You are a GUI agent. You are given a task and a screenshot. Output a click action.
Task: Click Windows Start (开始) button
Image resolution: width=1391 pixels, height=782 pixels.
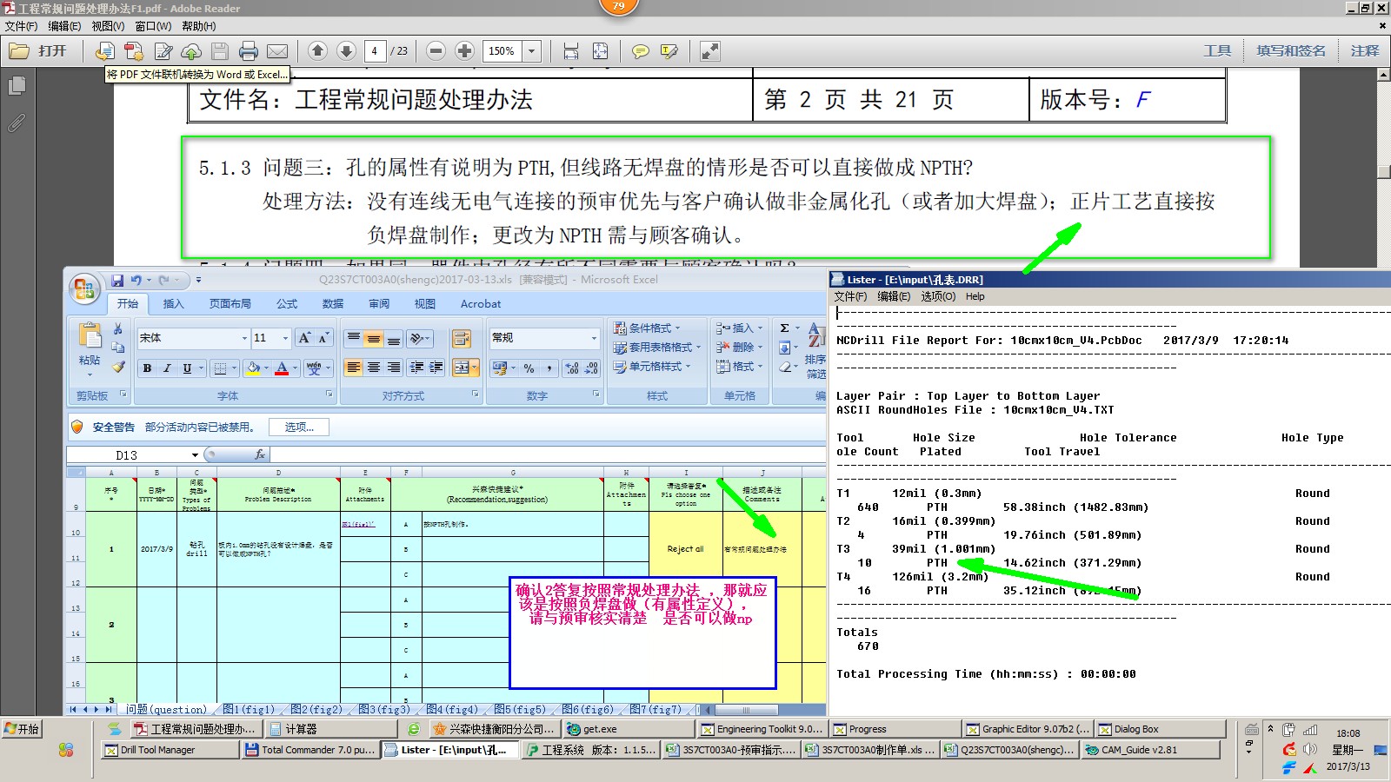pos(23,728)
